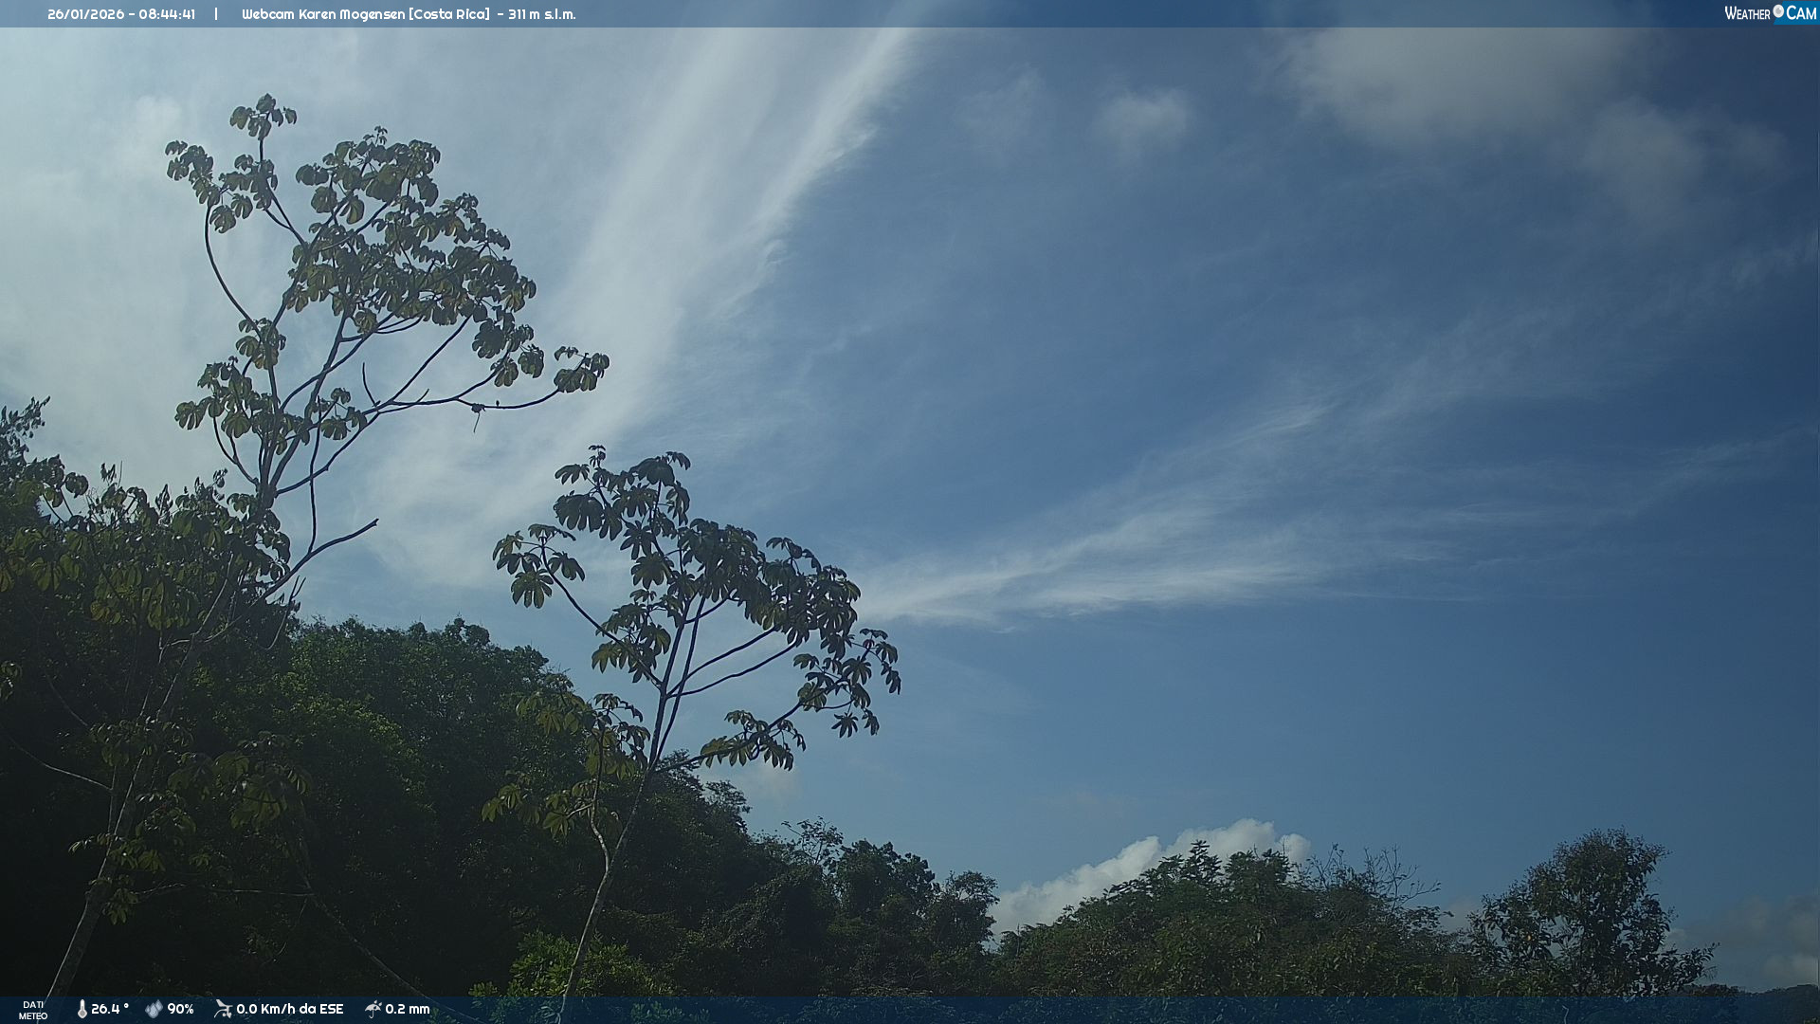Click the humidity water drops icon
Image resolution: width=1820 pixels, height=1024 pixels.
(154, 1009)
